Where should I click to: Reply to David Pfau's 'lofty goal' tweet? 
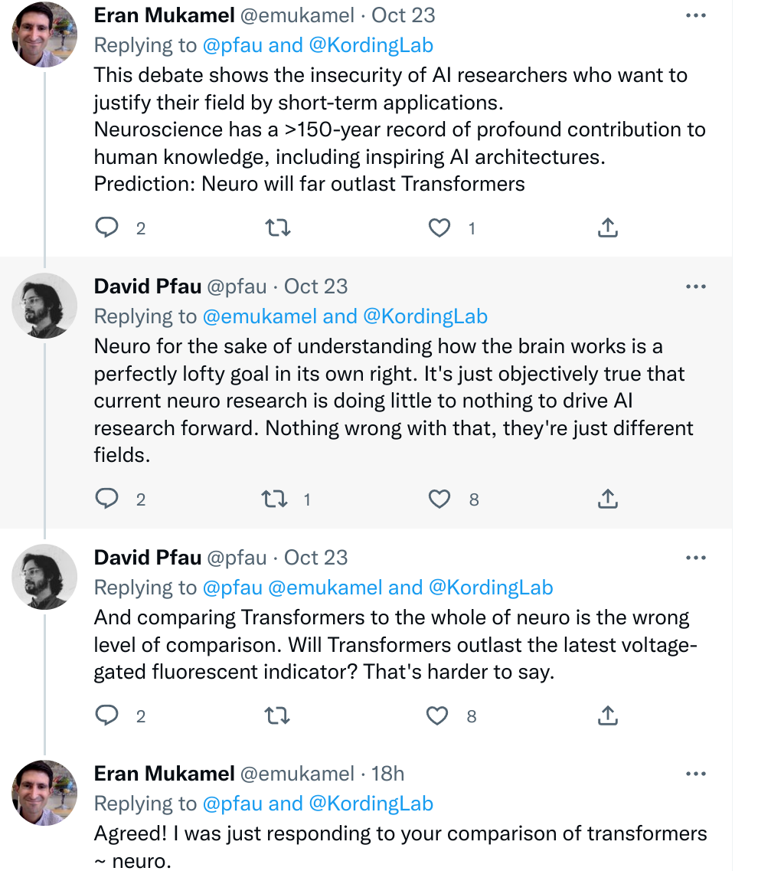[x=107, y=499]
